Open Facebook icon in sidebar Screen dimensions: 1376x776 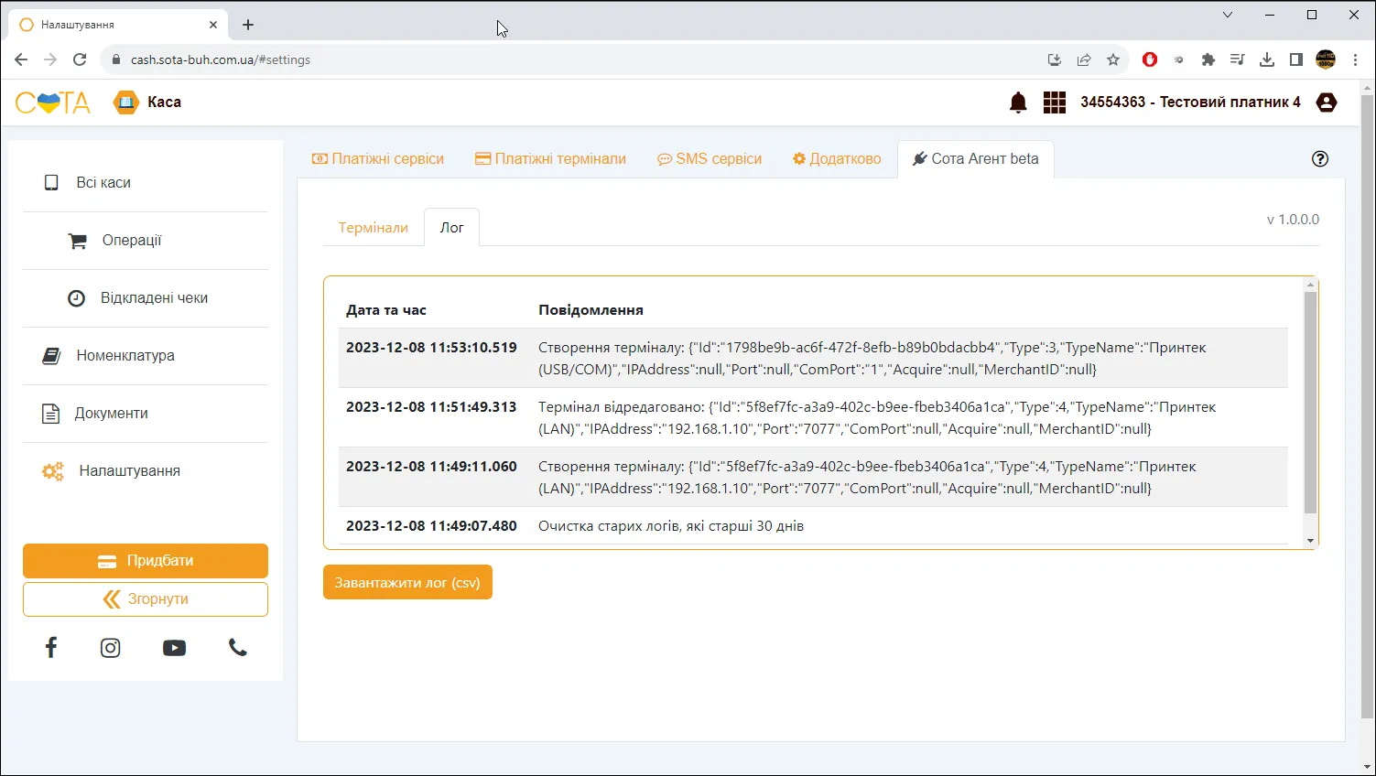pyautogui.click(x=51, y=648)
